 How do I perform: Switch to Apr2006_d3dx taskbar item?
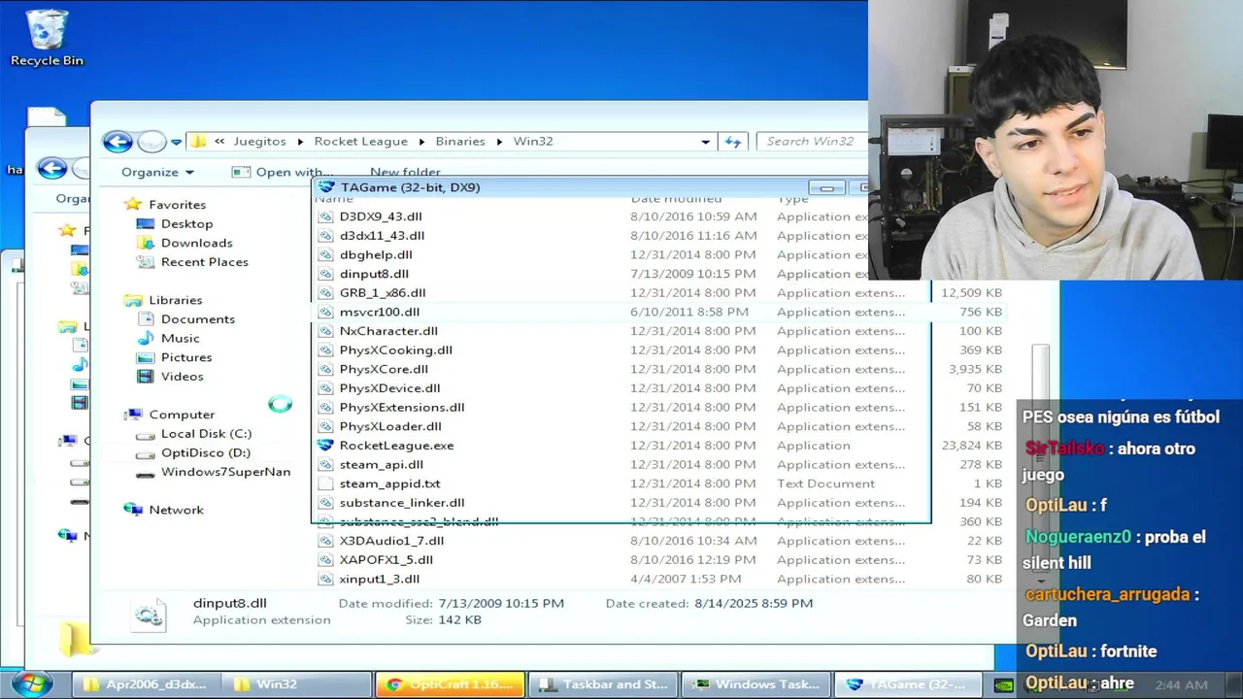coord(148,684)
